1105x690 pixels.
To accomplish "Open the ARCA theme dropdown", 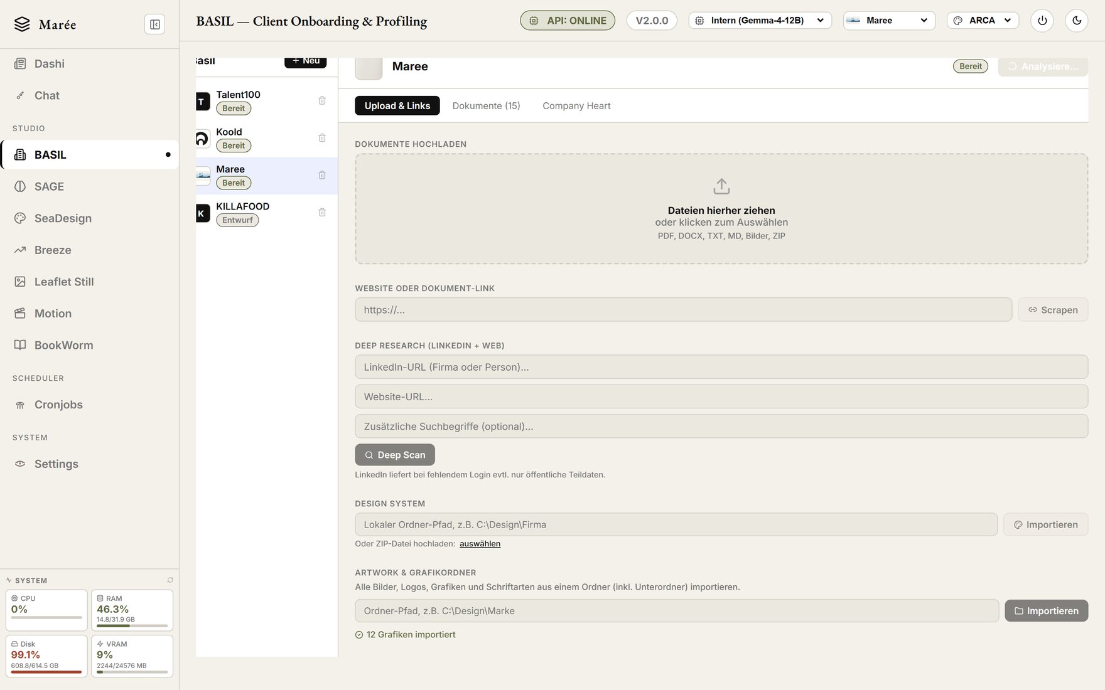I will pos(983,21).
